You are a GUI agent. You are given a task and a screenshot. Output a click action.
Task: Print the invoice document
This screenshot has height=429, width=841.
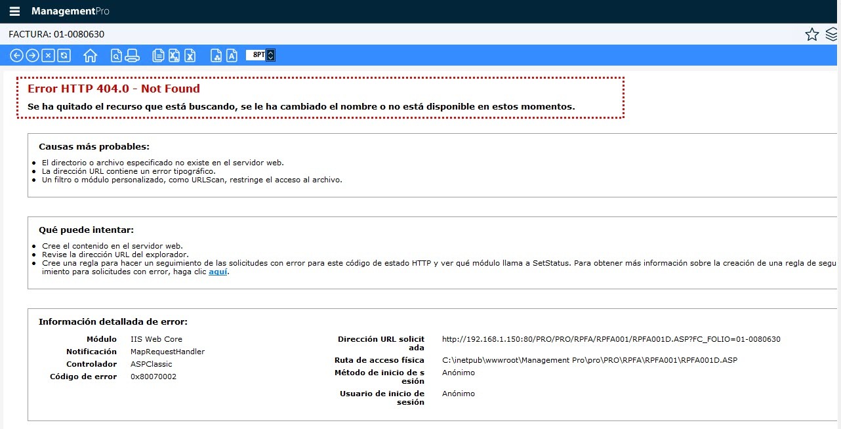(x=132, y=56)
